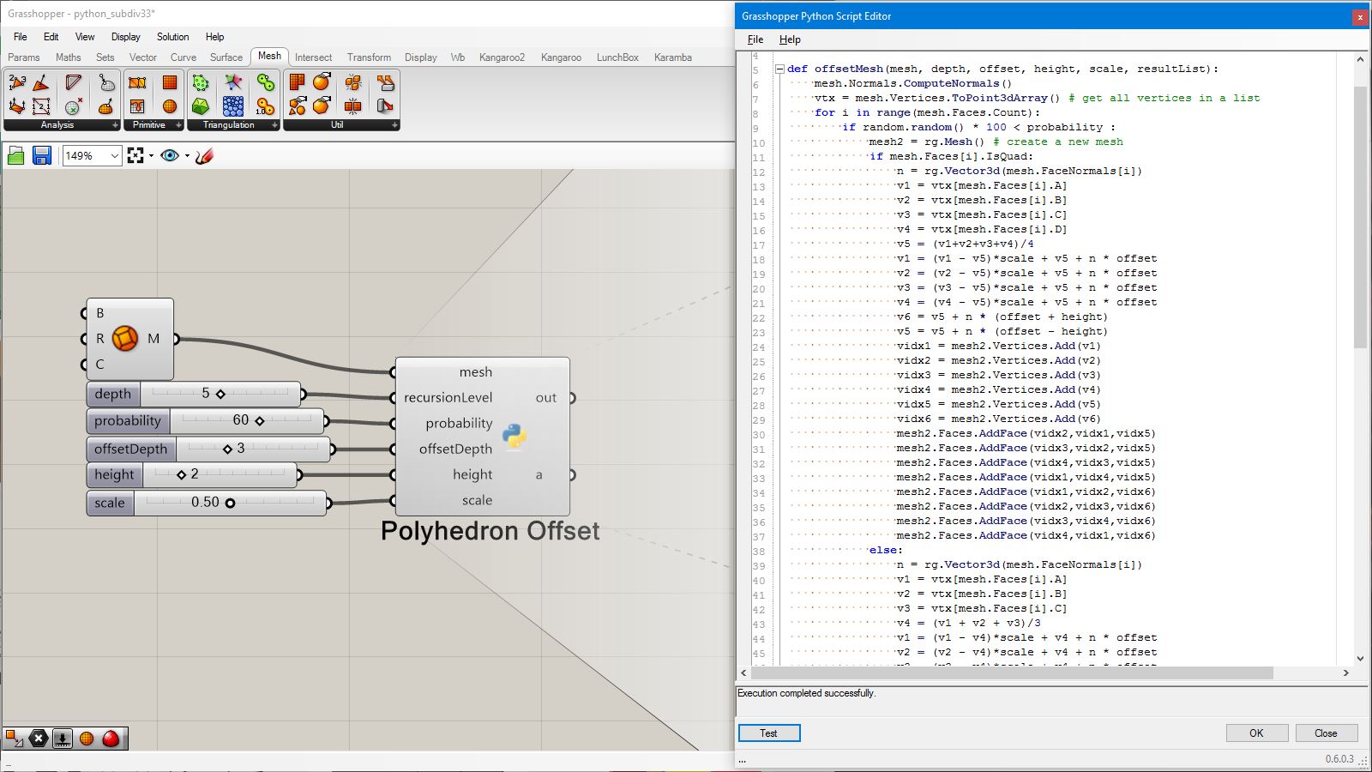Viewport: 1372px width, 772px height.
Task: Switch to the Kangaroo2 tab
Action: point(502,57)
